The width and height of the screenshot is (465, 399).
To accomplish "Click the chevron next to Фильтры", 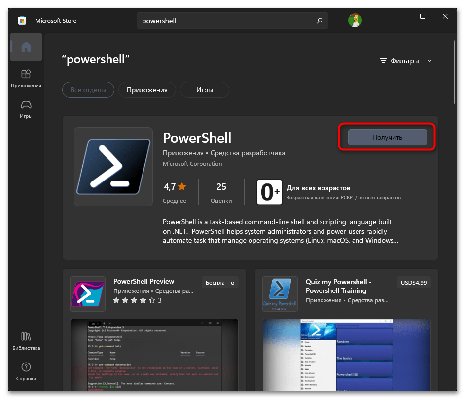I will [429, 61].
